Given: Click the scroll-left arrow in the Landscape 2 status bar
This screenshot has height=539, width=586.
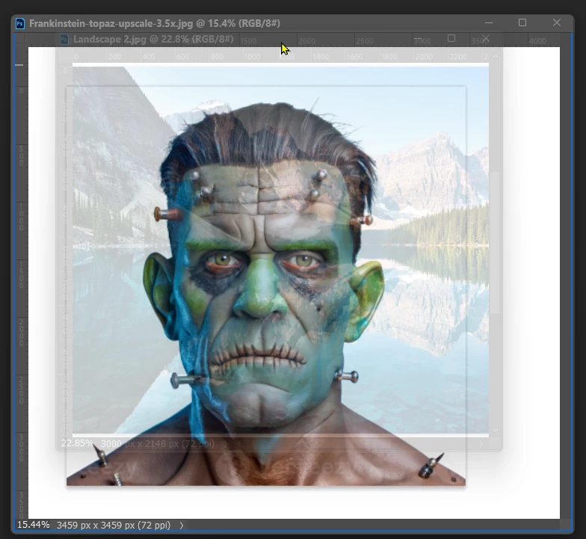Looking at the screenshot, I should 239,444.
